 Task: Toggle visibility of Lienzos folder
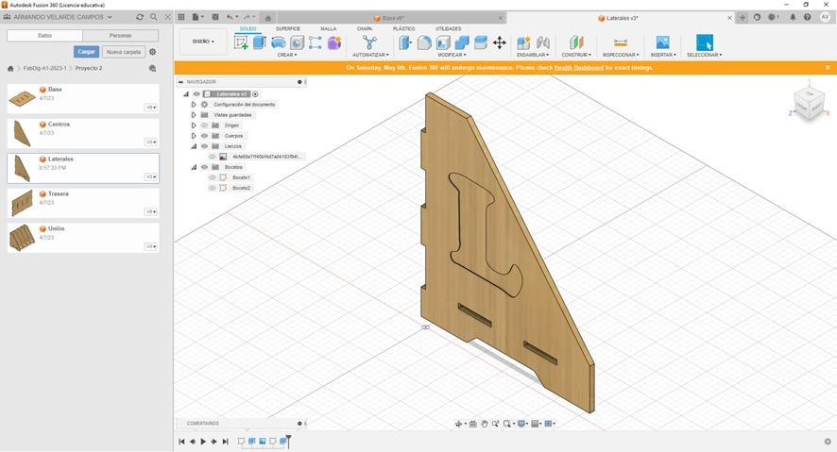[204, 146]
